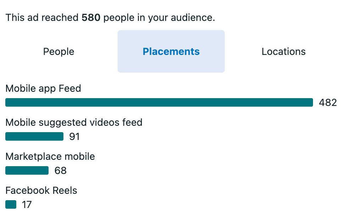Click the 482 reach value
Viewport: 341px width, 214px height.
click(328, 102)
